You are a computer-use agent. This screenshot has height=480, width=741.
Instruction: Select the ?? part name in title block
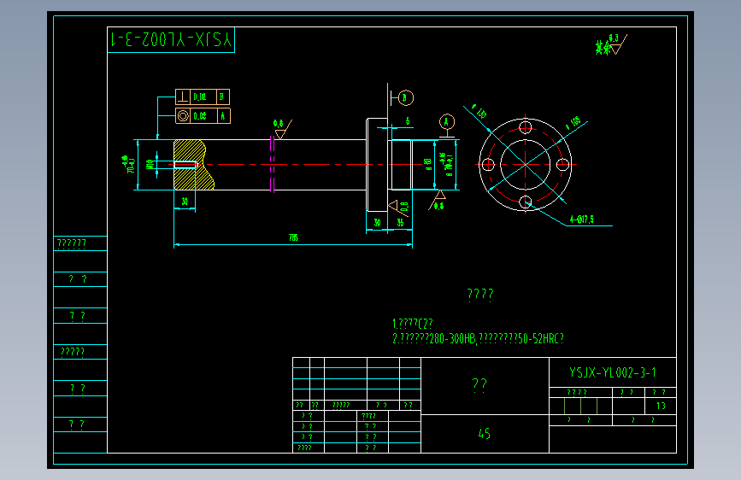(479, 384)
